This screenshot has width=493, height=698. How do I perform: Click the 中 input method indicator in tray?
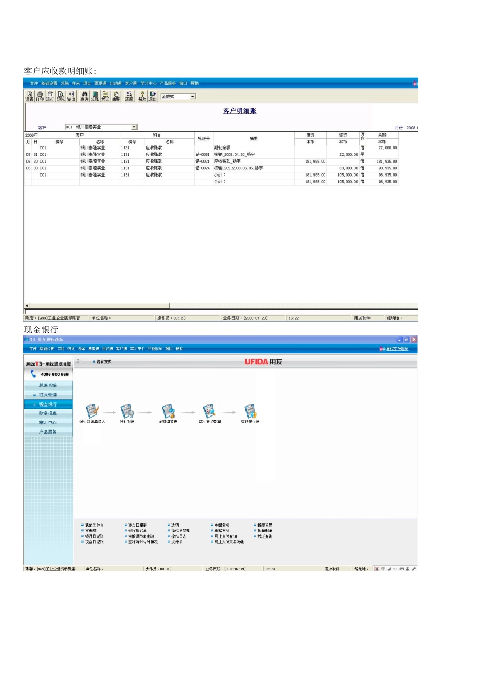click(383, 569)
